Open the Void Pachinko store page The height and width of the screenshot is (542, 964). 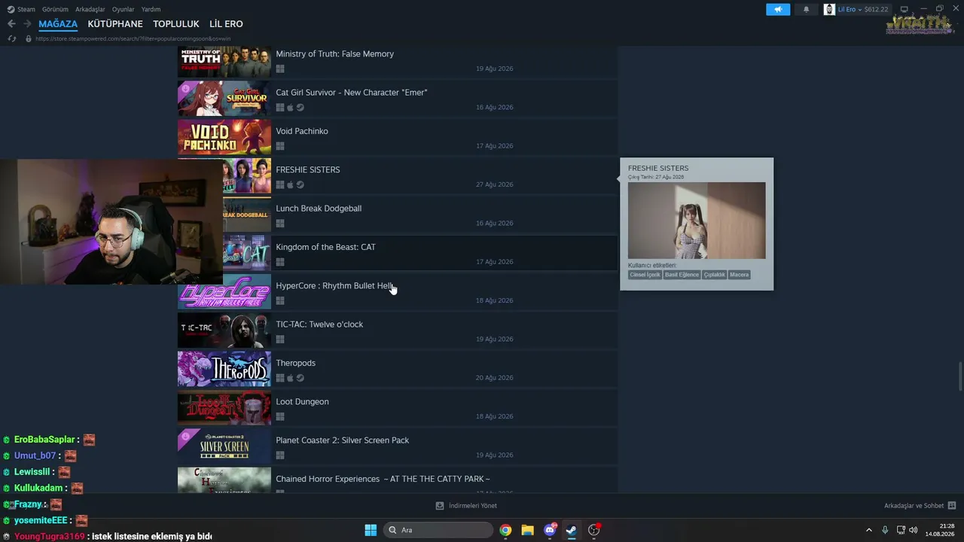click(x=398, y=138)
